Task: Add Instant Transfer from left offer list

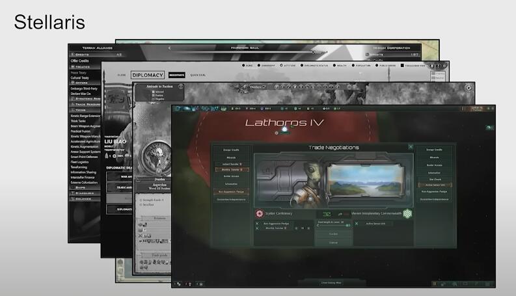Action: coord(232,164)
